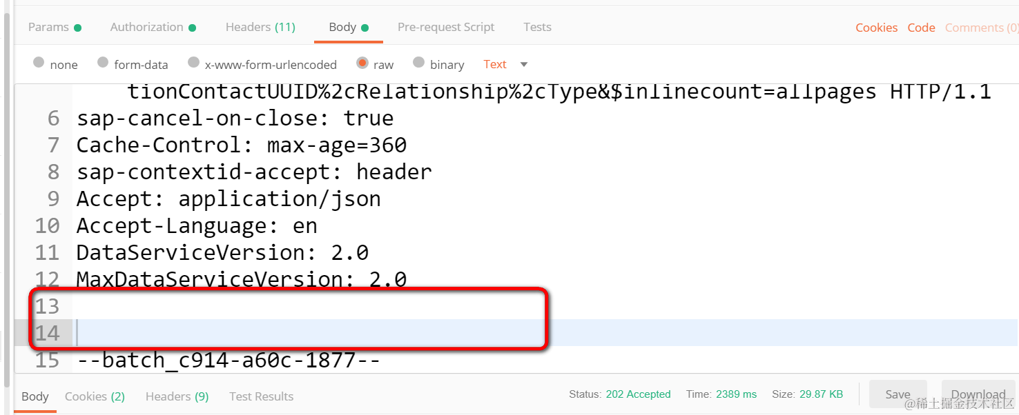This screenshot has height=415, width=1019.
Task: Open the Pre-request Script tab
Action: tap(446, 28)
